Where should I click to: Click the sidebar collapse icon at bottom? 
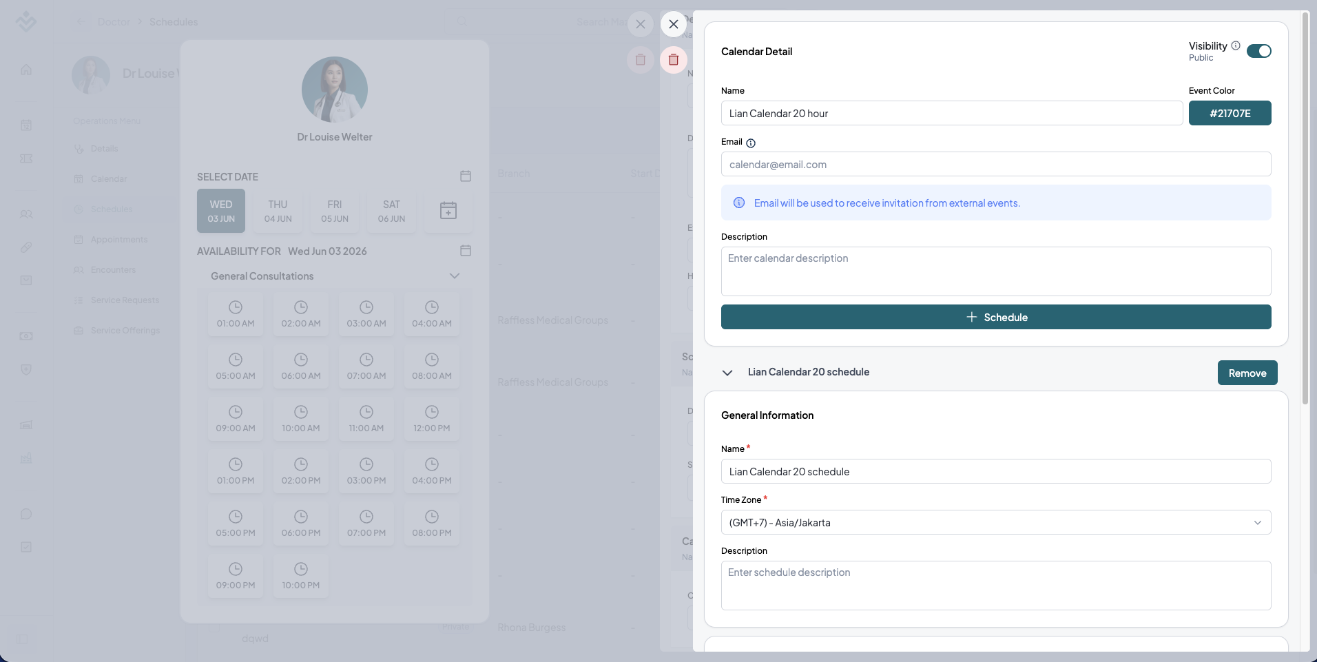click(x=22, y=639)
